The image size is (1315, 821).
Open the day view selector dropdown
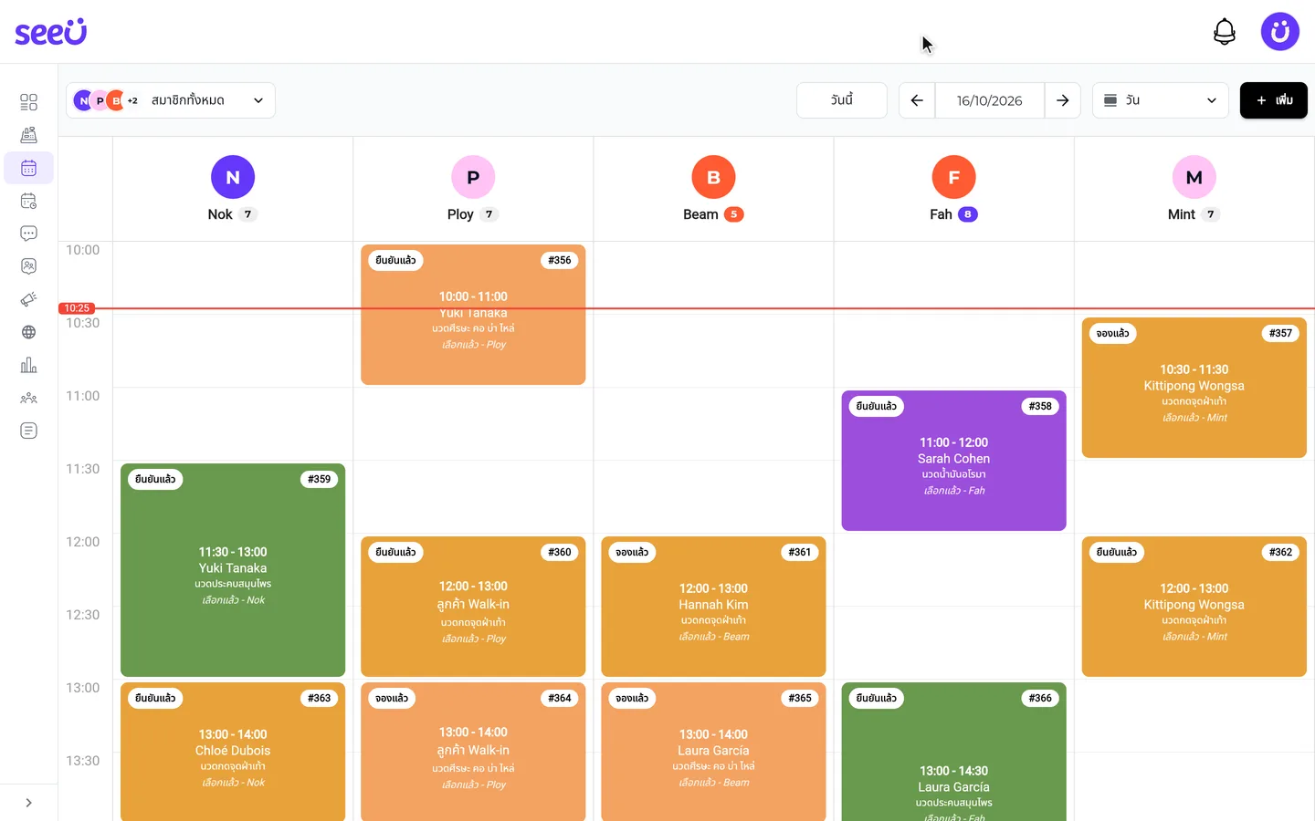[x=1161, y=100]
